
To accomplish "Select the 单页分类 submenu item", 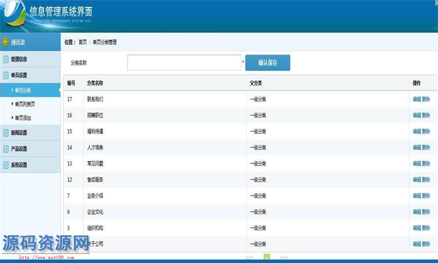I will [23, 90].
